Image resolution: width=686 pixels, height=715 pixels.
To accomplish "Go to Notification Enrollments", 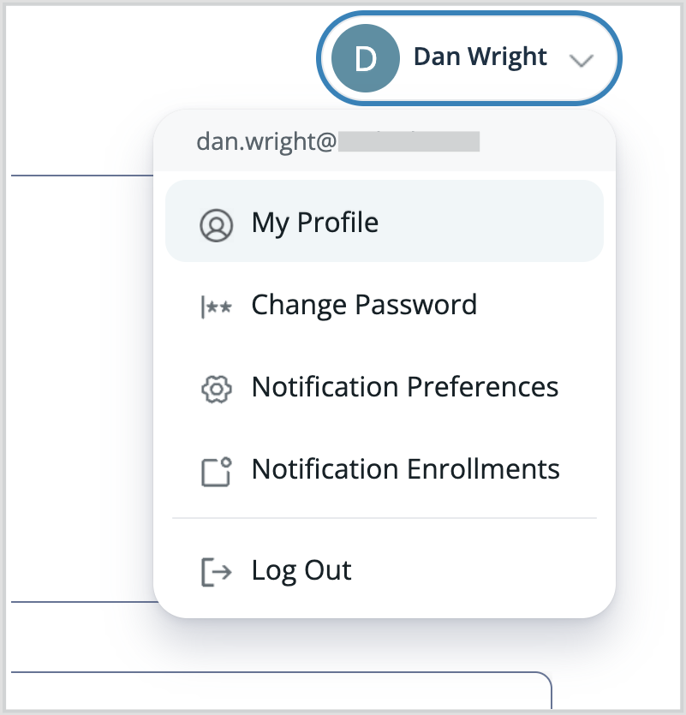I will tap(384, 468).
